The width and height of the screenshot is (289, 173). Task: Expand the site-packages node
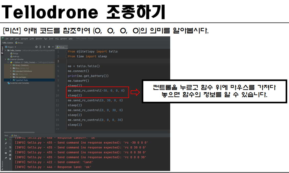pyautogui.click(x=11, y=77)
